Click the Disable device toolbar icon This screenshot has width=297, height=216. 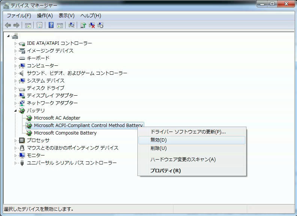point(100,25)
